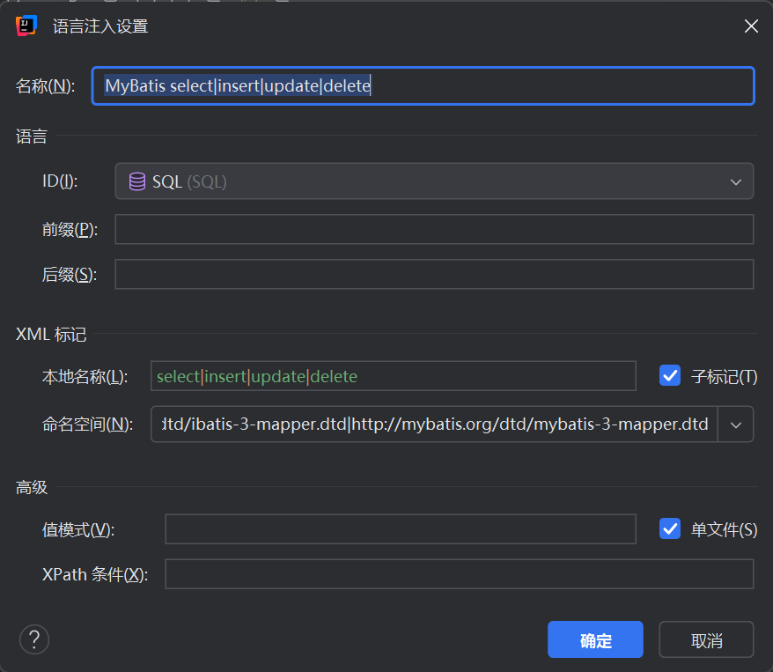
Task: Click into the 后缀(S) suffix field
Action: [x=434, y=274]
